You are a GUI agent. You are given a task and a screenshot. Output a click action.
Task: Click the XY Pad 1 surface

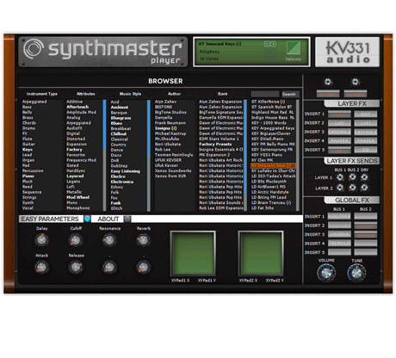coord(193,253)
